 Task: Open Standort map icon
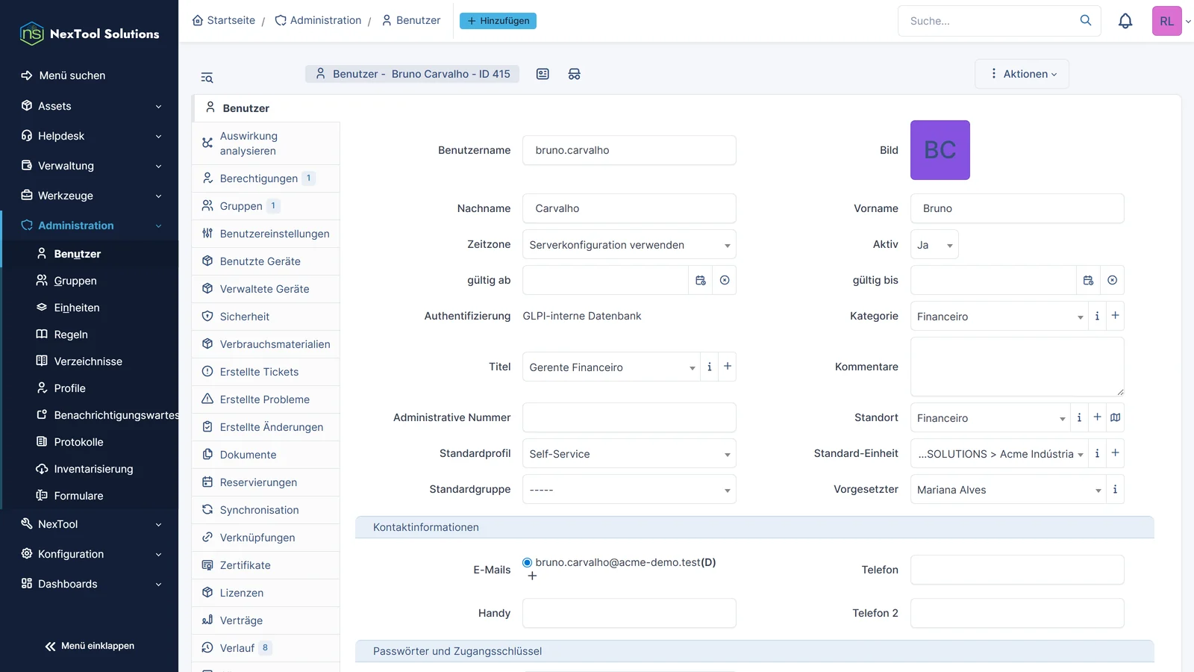1115,417
